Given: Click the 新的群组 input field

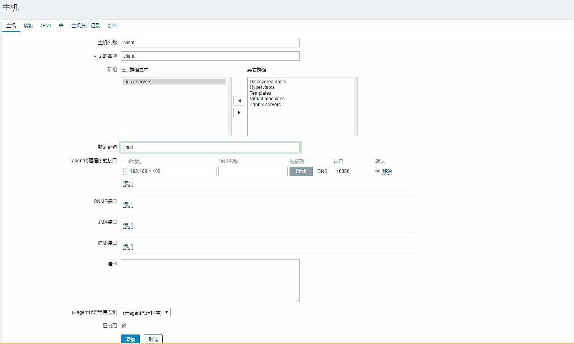Looking at the screenshot, I should coord(210,147).
